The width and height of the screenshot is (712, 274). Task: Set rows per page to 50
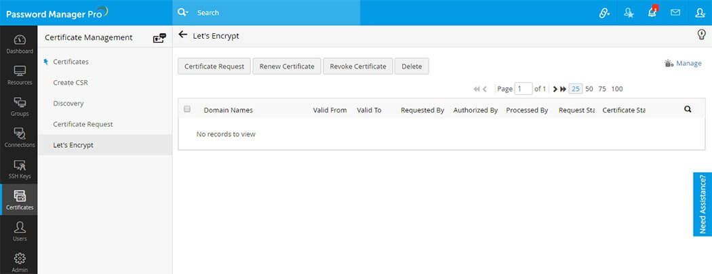(x=589, y=89)
